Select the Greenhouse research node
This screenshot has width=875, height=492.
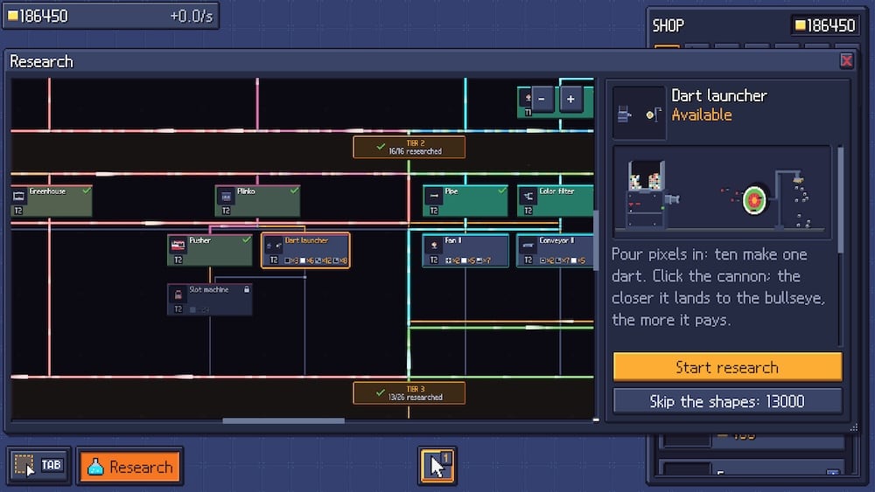52,201
